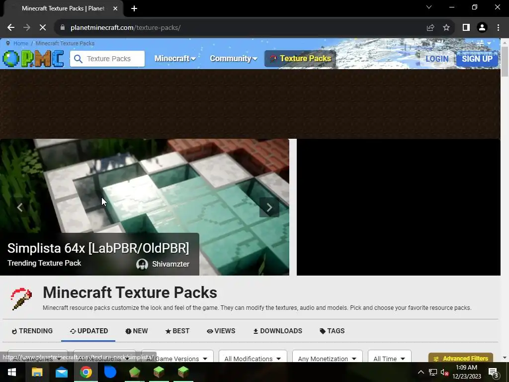
Task: Switch to the TRENDING tab
Action: [32, 331]
